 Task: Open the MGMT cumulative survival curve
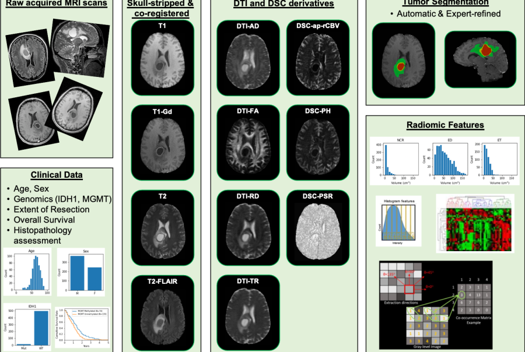[82, 328]
